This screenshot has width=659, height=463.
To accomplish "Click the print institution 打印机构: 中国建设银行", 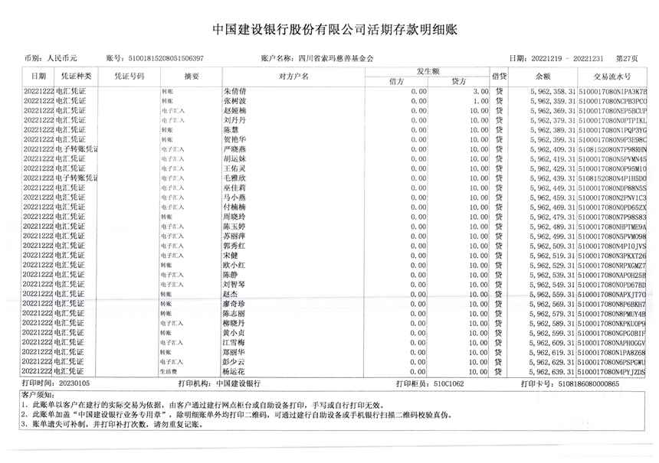I will [219, 383].
